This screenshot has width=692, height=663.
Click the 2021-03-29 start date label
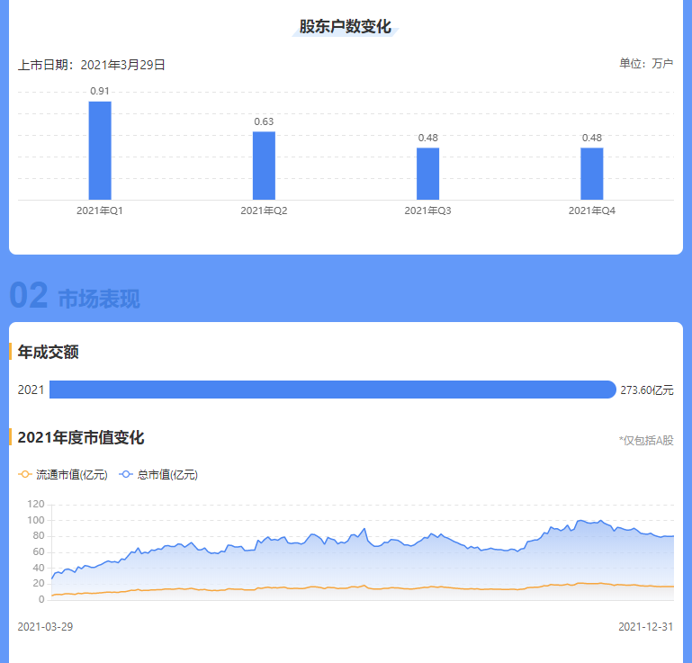45,626
